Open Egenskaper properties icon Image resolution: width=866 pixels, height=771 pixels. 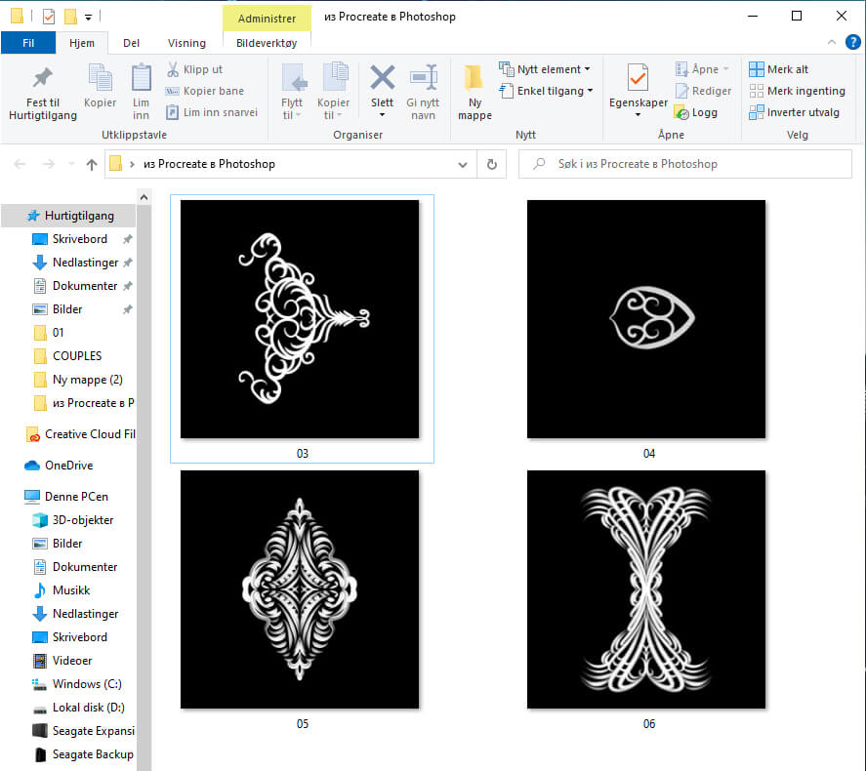click(638, 78)
